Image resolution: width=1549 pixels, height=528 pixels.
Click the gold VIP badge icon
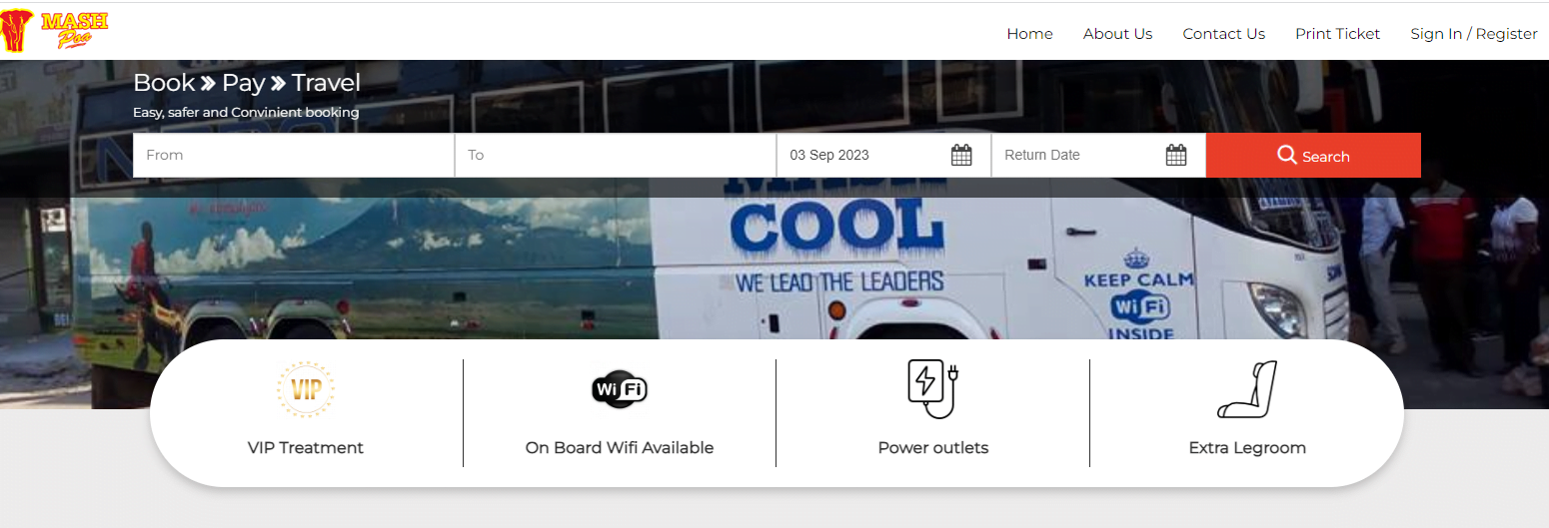306,389
